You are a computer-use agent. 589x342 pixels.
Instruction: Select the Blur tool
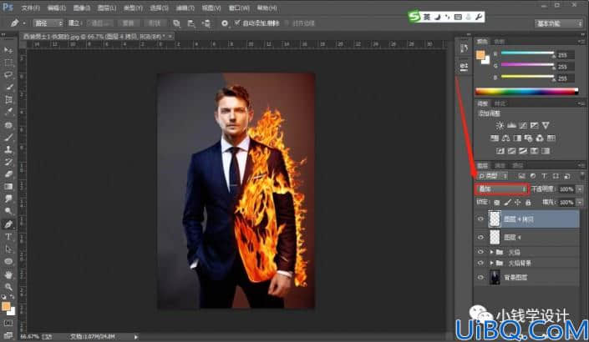point(8,199)
